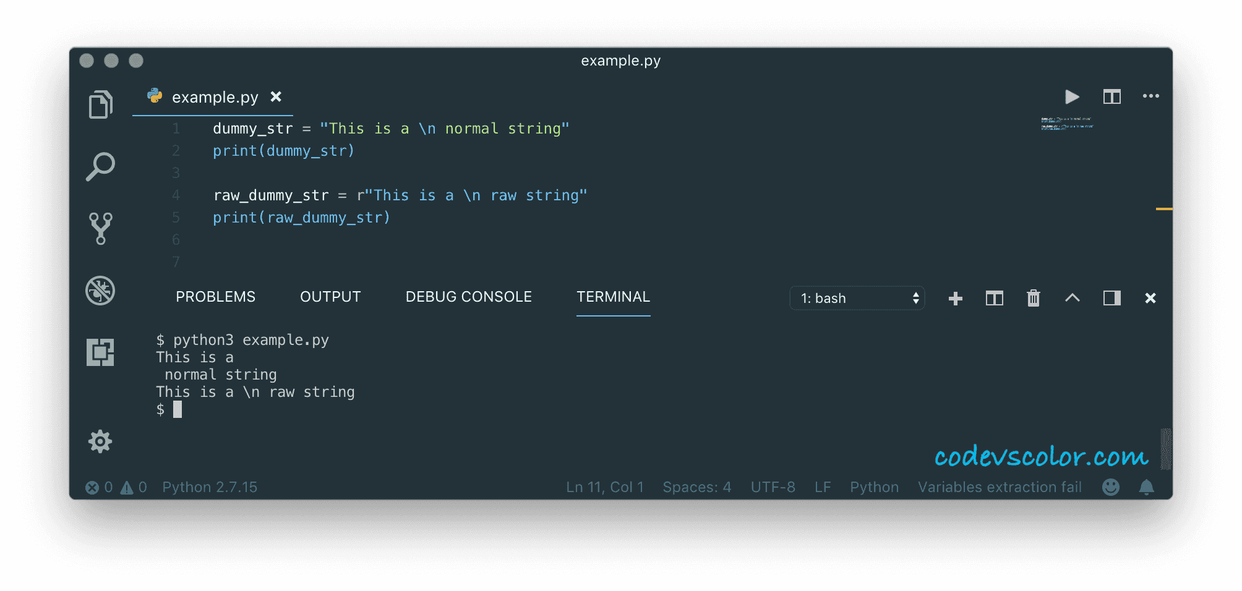Open the Debug sidebar icon
1242x591 pixels.
click(x=101, y=291)
